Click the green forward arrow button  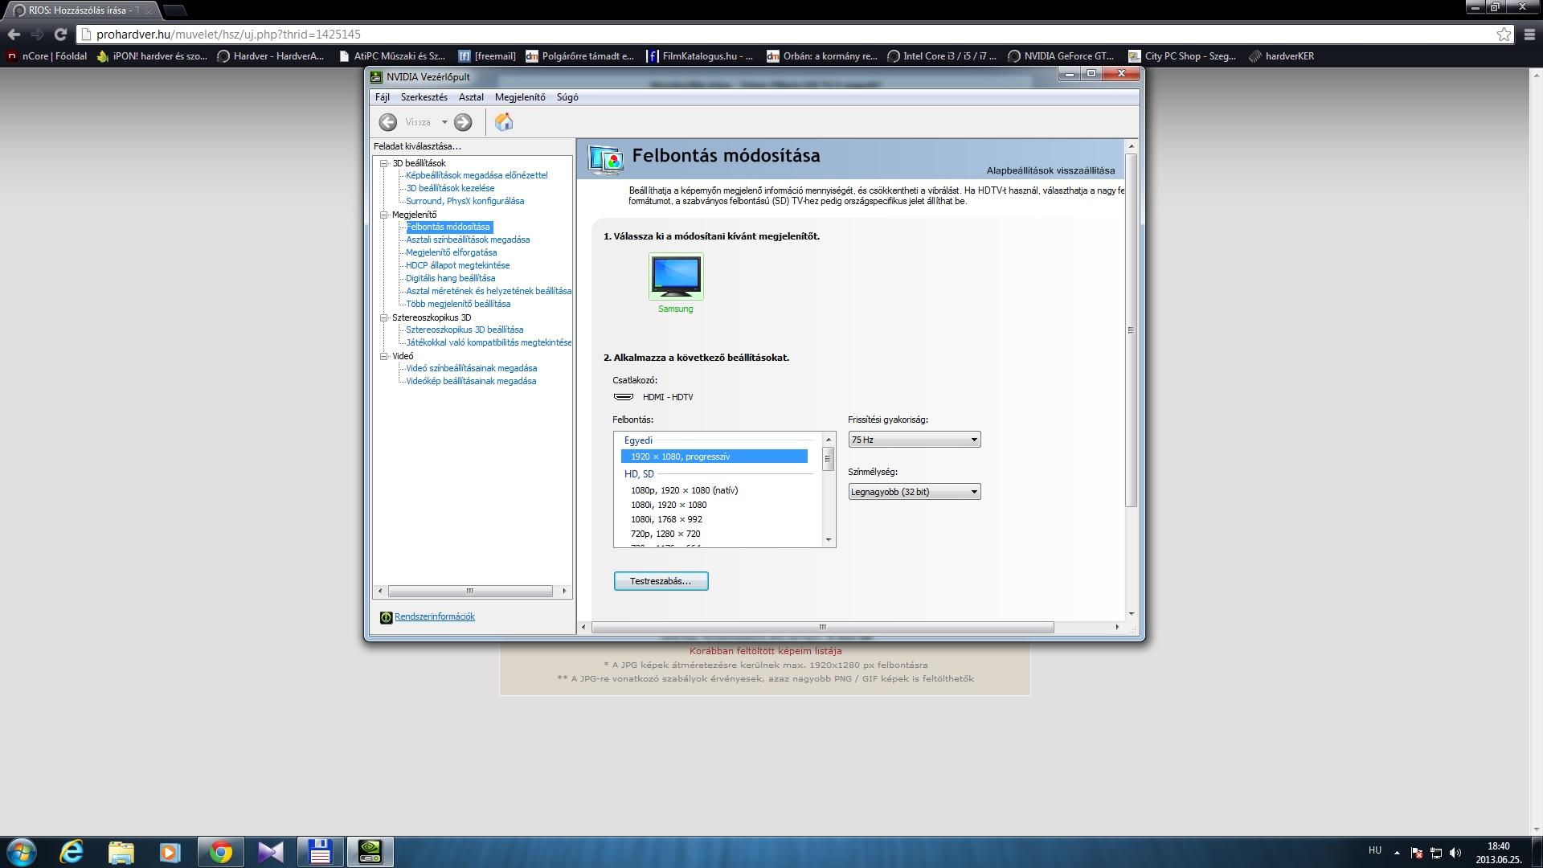click(x=463, y=122)
